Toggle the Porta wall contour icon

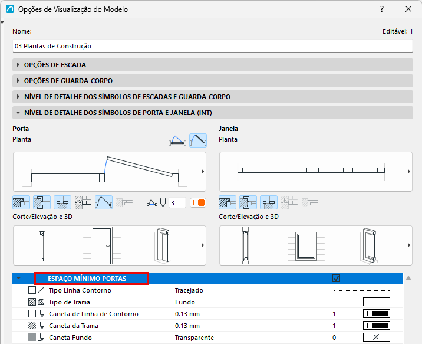click(21, 202)
